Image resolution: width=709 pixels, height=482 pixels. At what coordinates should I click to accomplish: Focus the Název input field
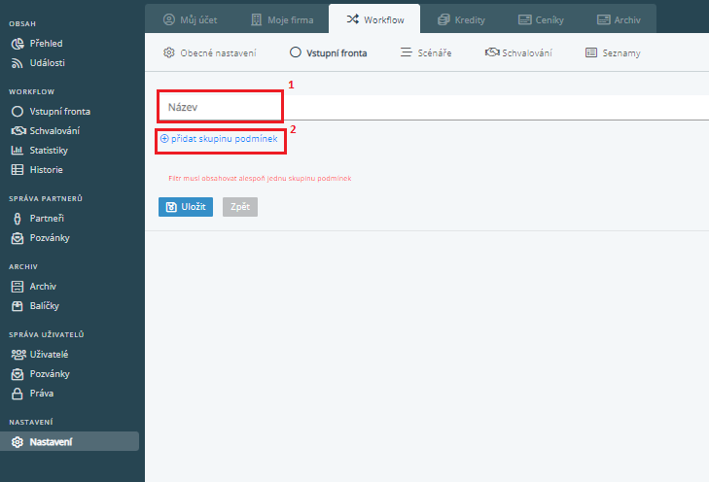pyautogui.click(x=434, y=107)
